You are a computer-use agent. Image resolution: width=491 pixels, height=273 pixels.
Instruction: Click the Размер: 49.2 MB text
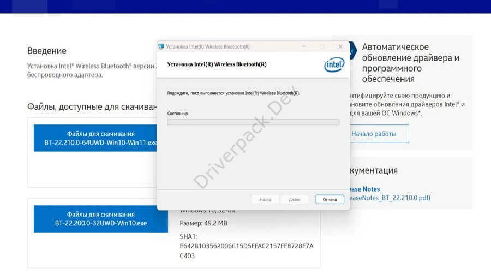click(x=203, y=223)
